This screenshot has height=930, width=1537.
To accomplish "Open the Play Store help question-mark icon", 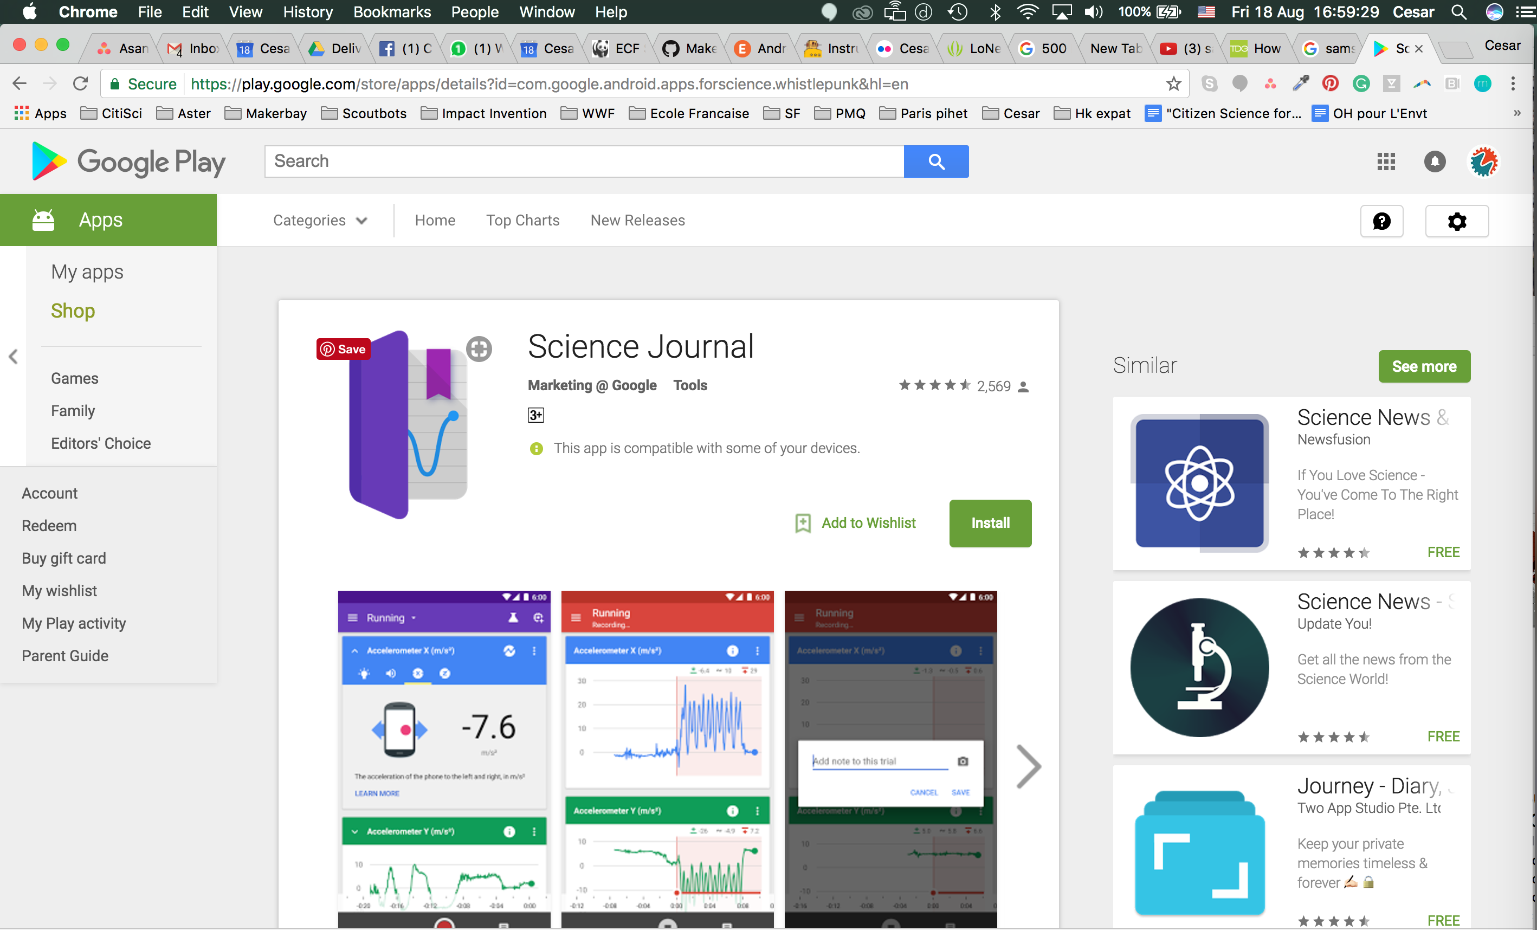I will click(1381, 221).
